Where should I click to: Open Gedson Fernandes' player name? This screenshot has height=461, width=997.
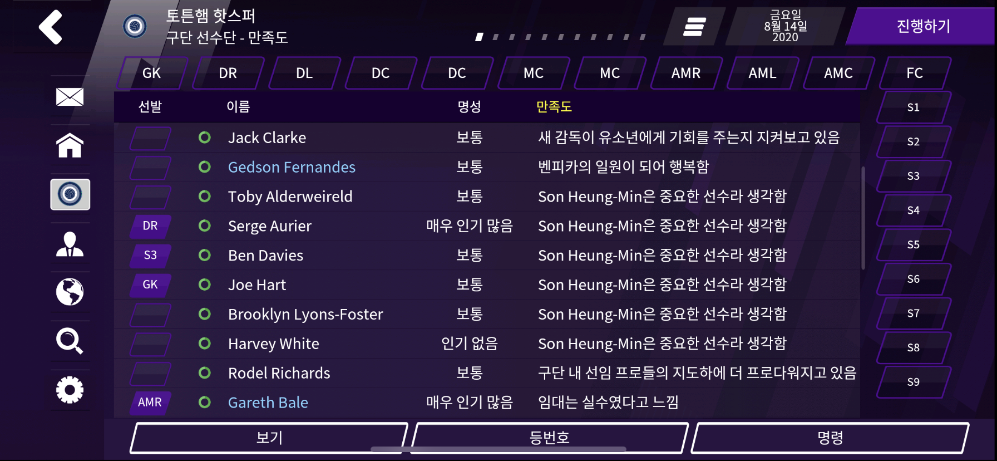[292, 167]
